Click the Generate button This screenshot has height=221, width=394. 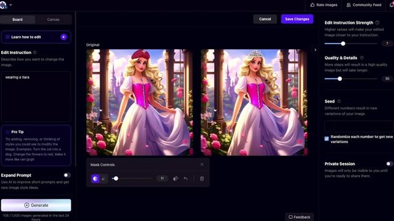[36, 205]
